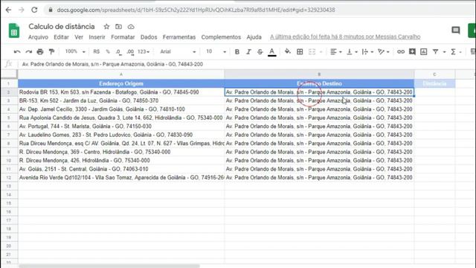Select the paint format roller icon
476x268 pixels.
[51, 51]
